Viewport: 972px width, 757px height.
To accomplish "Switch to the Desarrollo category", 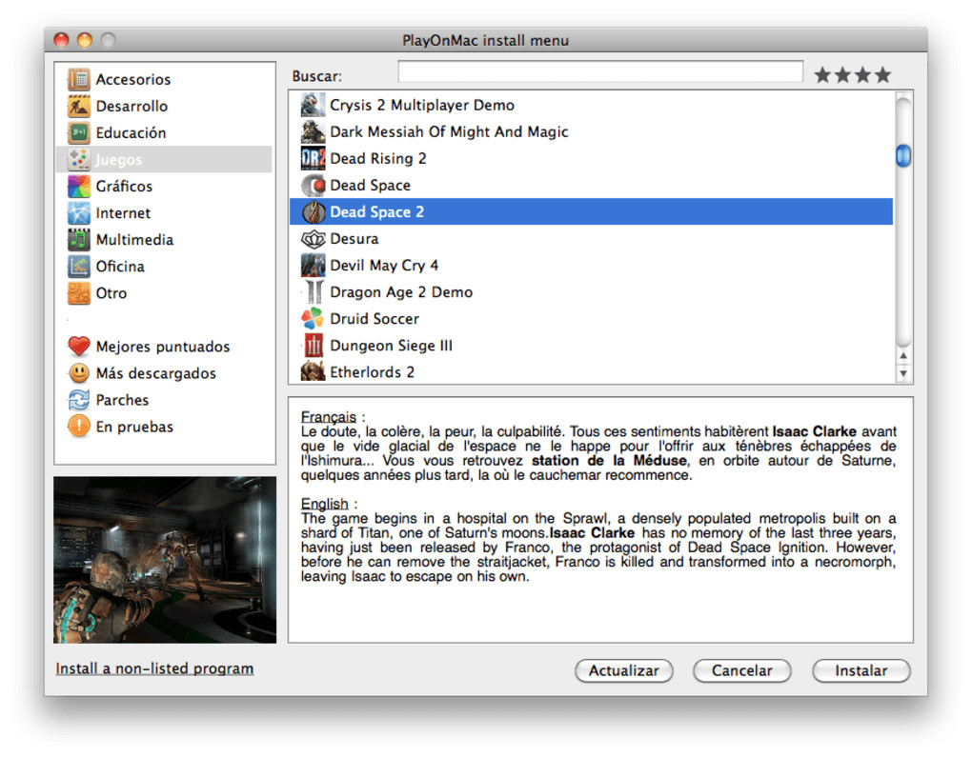I will pyautogui.click(x=132, y=106).
